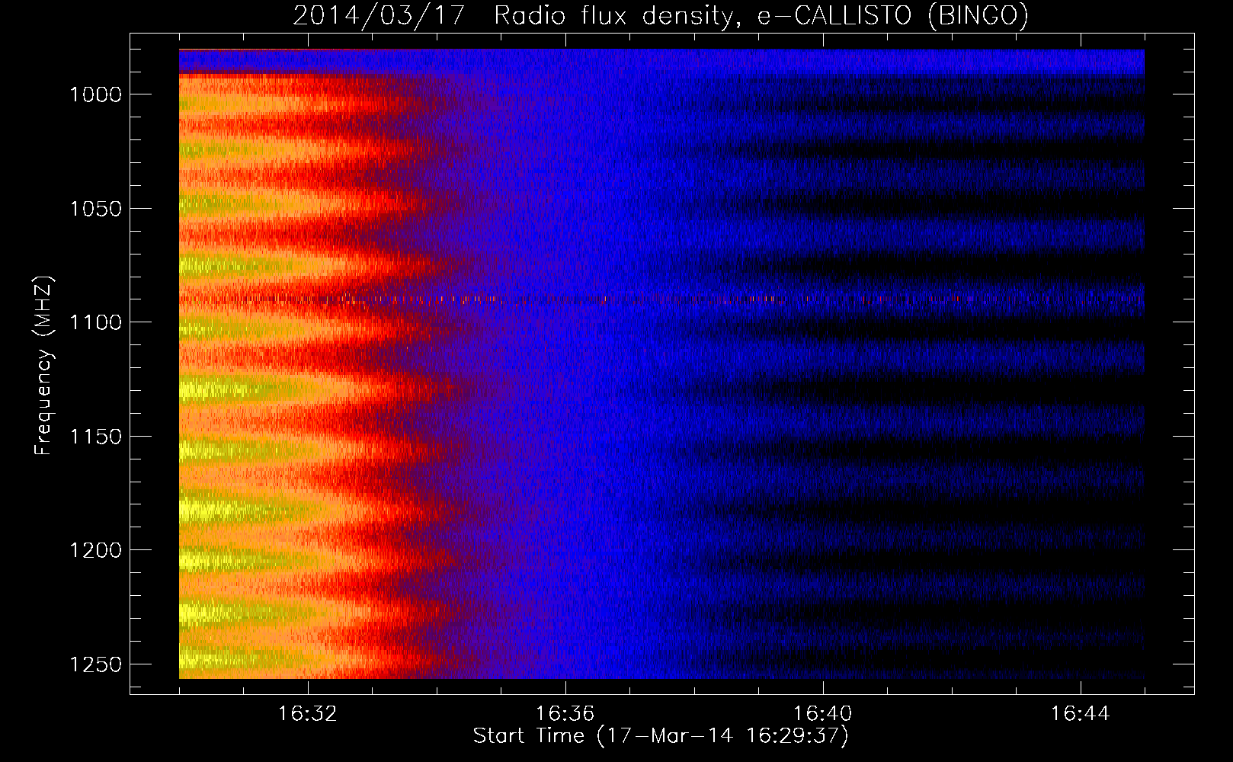
Task: Click the "Frequency (MHZ)" axis label
Action: [x=43, y=366]
